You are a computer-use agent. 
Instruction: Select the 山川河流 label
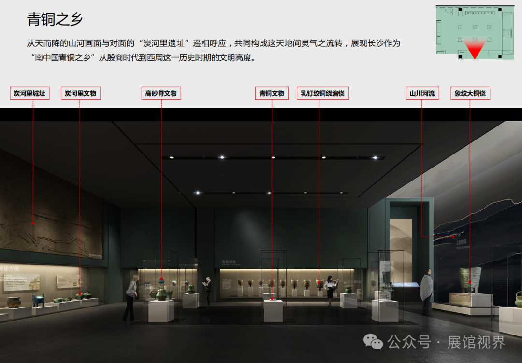pos(422,93)
